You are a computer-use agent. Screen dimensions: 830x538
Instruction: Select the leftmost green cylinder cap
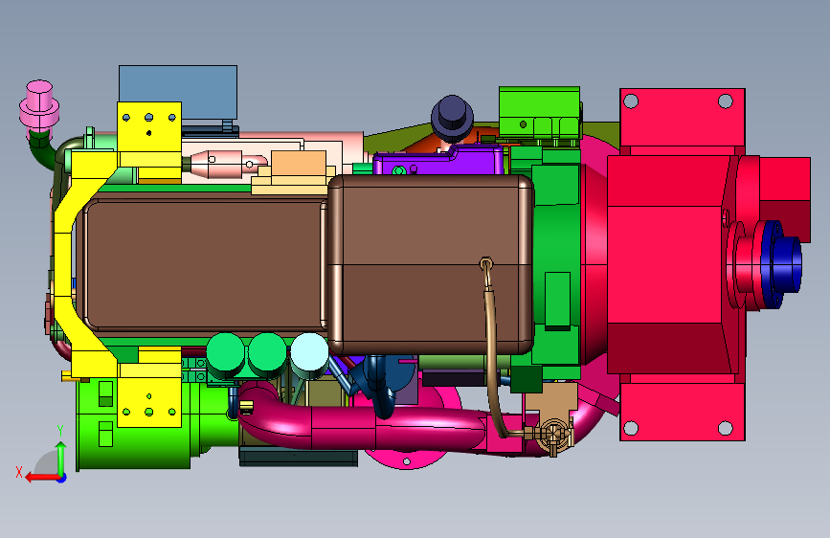tap(226, 352)
